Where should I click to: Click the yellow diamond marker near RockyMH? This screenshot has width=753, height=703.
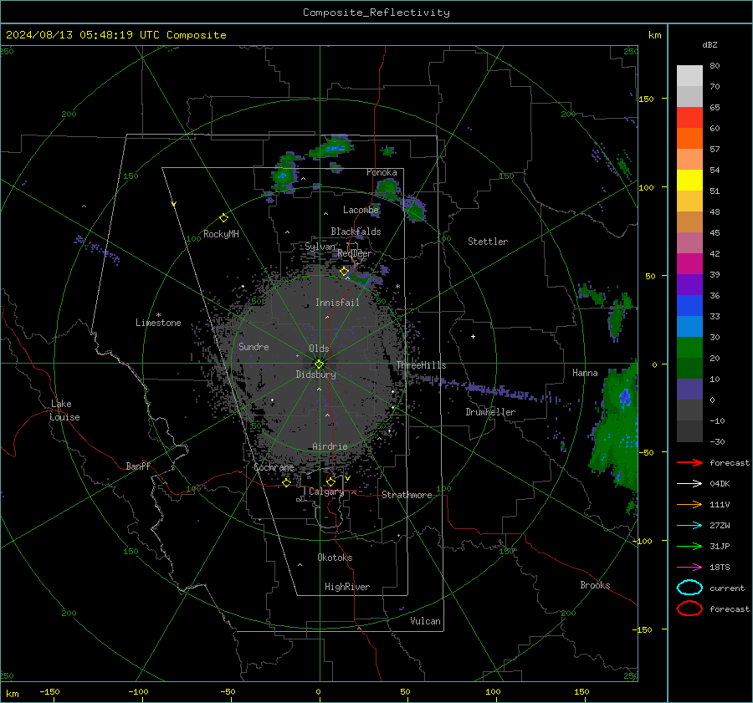coord(223,218)
